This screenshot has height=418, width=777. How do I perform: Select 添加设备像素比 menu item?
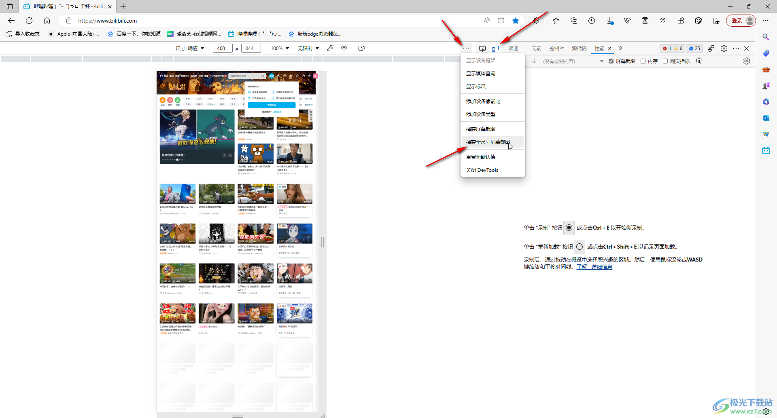pyautogui.click(x=493, y=101)
